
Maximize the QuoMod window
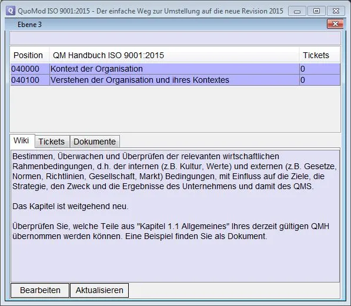click(316, 11)
